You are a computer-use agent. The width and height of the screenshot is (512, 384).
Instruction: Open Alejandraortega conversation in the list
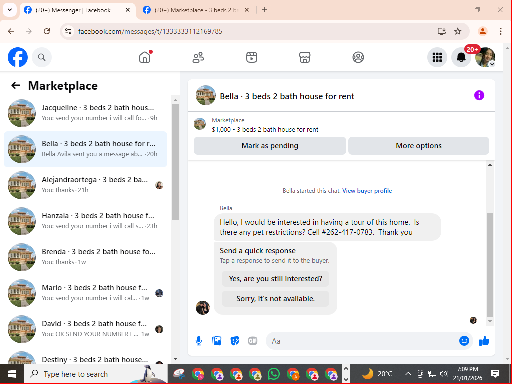86,185
